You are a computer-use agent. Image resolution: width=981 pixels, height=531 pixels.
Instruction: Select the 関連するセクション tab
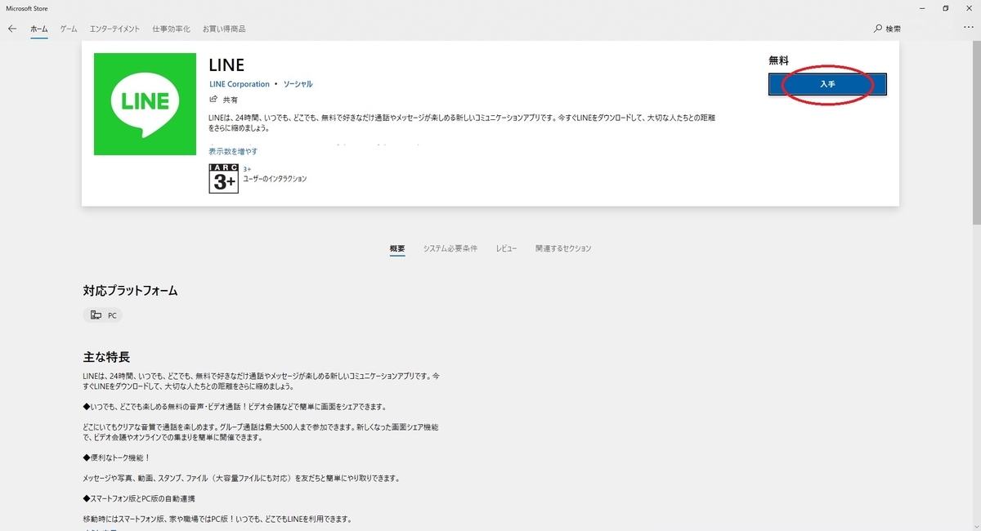pyautogui.click(x=563, y=248)
